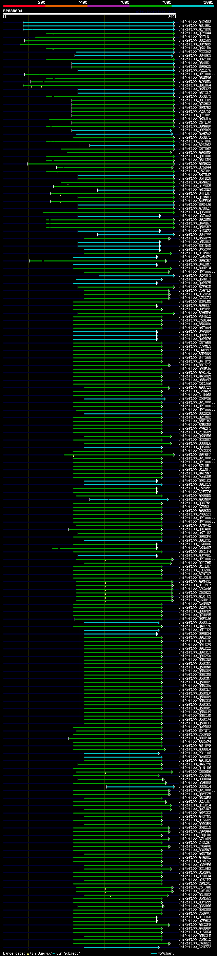Select the UniRef100_O65327 label
The image size is (217, 956).
pyautogui.click(x=194, y=89)
